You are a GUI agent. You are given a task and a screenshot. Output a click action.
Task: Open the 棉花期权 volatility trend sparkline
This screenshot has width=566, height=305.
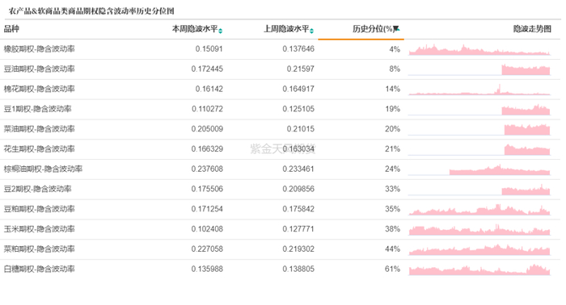tap(479, 90)
